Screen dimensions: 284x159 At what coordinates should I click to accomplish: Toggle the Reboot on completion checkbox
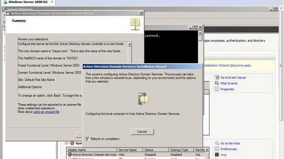(x=87, y=139)
